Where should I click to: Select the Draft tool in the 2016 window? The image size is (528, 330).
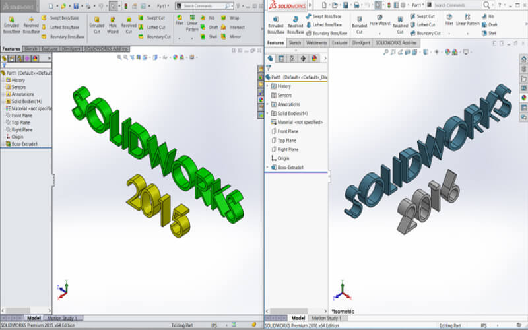pos(490,24)
